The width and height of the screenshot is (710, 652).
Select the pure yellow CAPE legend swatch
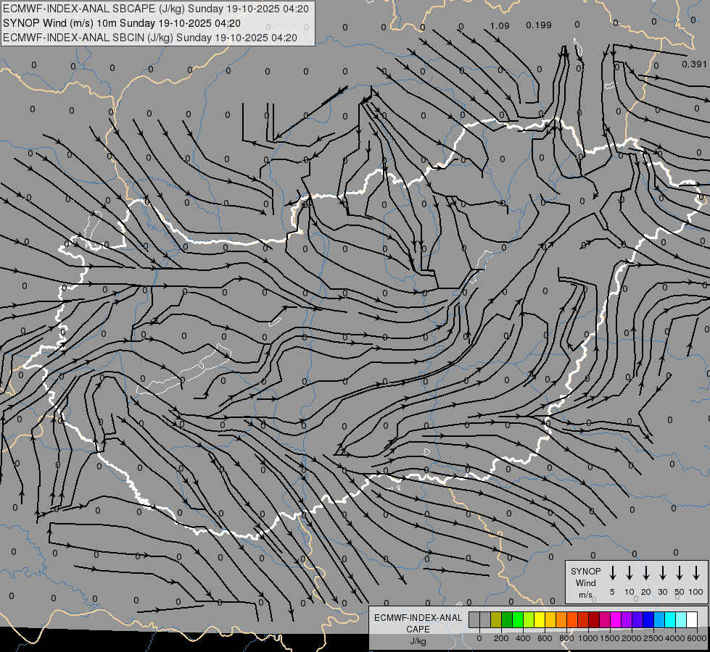click(x=540, y=619)
